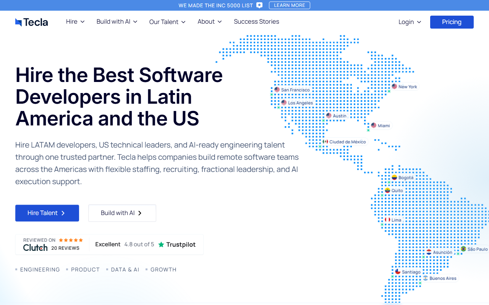Open the Build with AI navigation dropdown
This screenshot has width=489, height=305.
pos(117,22)
